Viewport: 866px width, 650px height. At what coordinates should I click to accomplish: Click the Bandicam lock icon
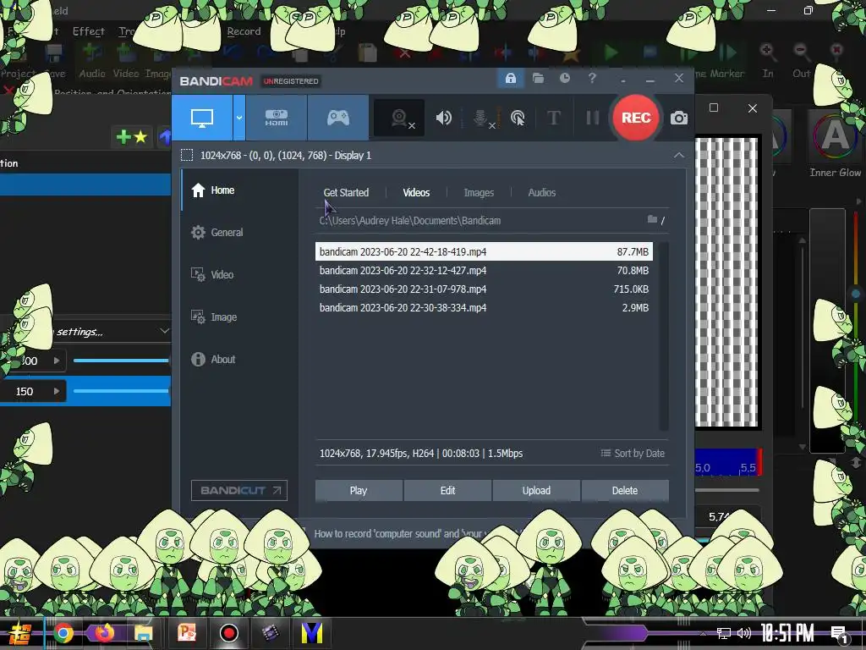(x=510, y=78)
